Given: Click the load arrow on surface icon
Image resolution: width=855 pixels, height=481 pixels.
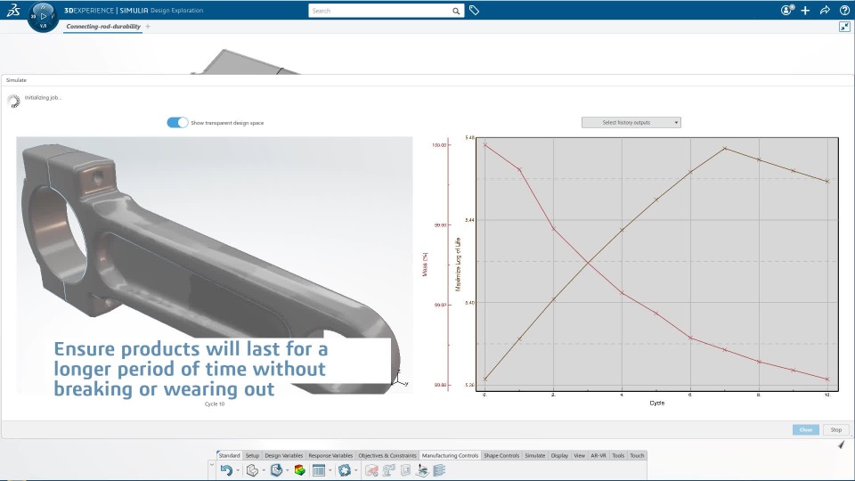Looking at the screenshot, I should tap(422, 470).
